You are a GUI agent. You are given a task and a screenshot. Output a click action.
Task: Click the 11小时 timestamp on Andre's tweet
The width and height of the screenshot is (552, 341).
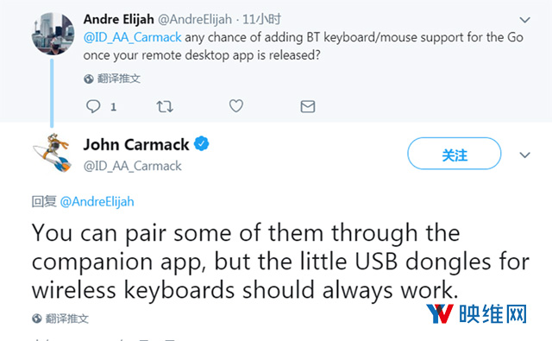(261, 19)
